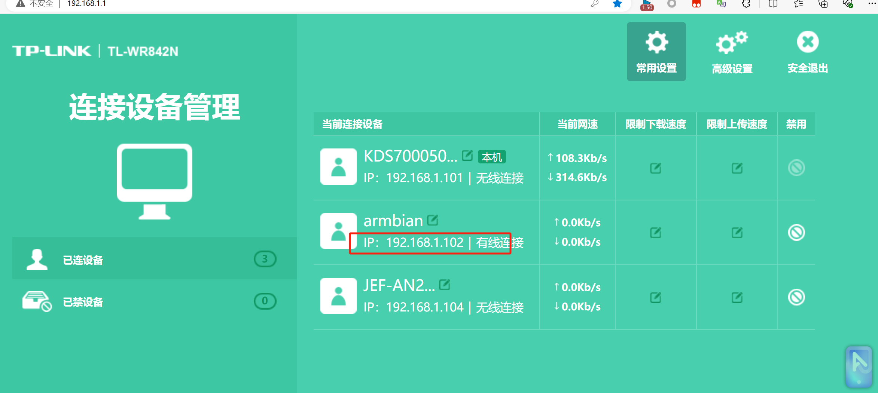The width and height of the screenshot is (878, 393).
Task: Click the blue favorites star icon
Action: pyautogui.click(x=617, y=4)
